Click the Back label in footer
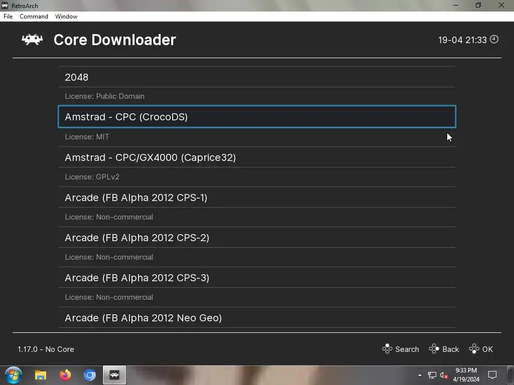514x385 pixels. (x=451, y=349)
